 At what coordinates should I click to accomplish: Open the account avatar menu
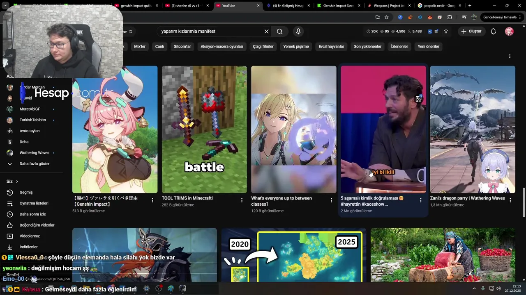click(x=509, y=31)
